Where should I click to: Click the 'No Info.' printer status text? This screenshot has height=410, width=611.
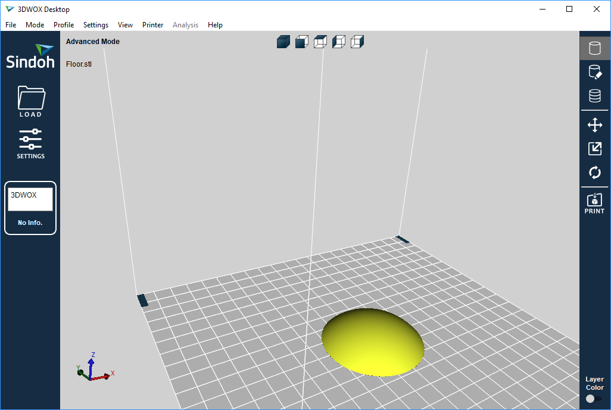[x=30, y=223]
